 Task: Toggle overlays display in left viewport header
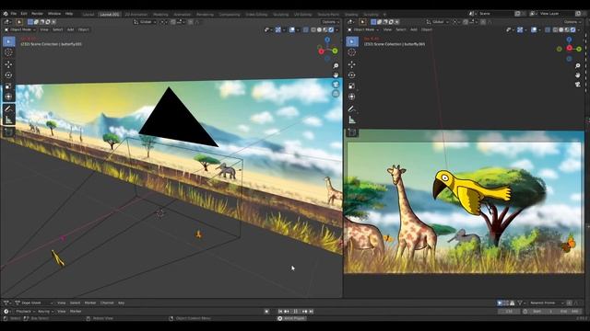tap(292, 29)
